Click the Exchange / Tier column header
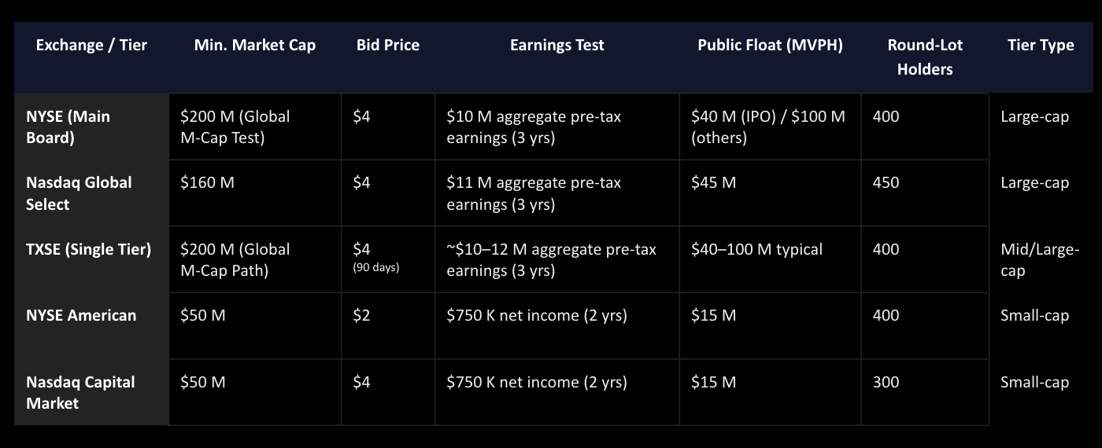Screen dimensions: 1102x448 coord(91,46)
